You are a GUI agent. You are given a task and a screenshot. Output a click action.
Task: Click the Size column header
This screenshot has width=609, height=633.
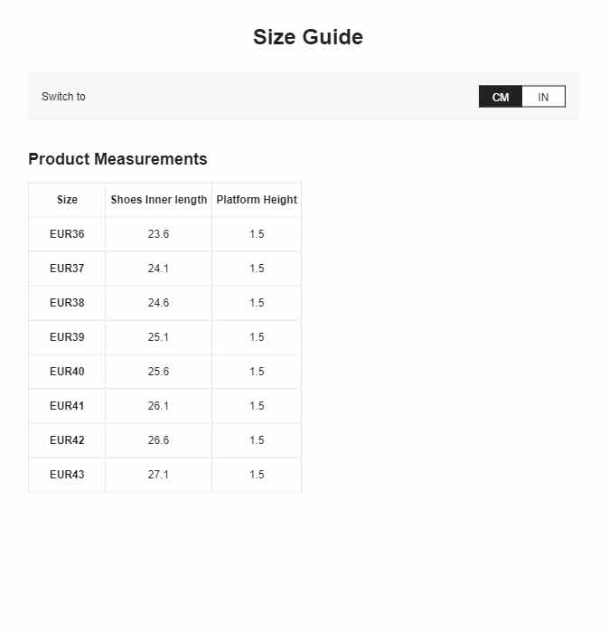coord(67,200)
